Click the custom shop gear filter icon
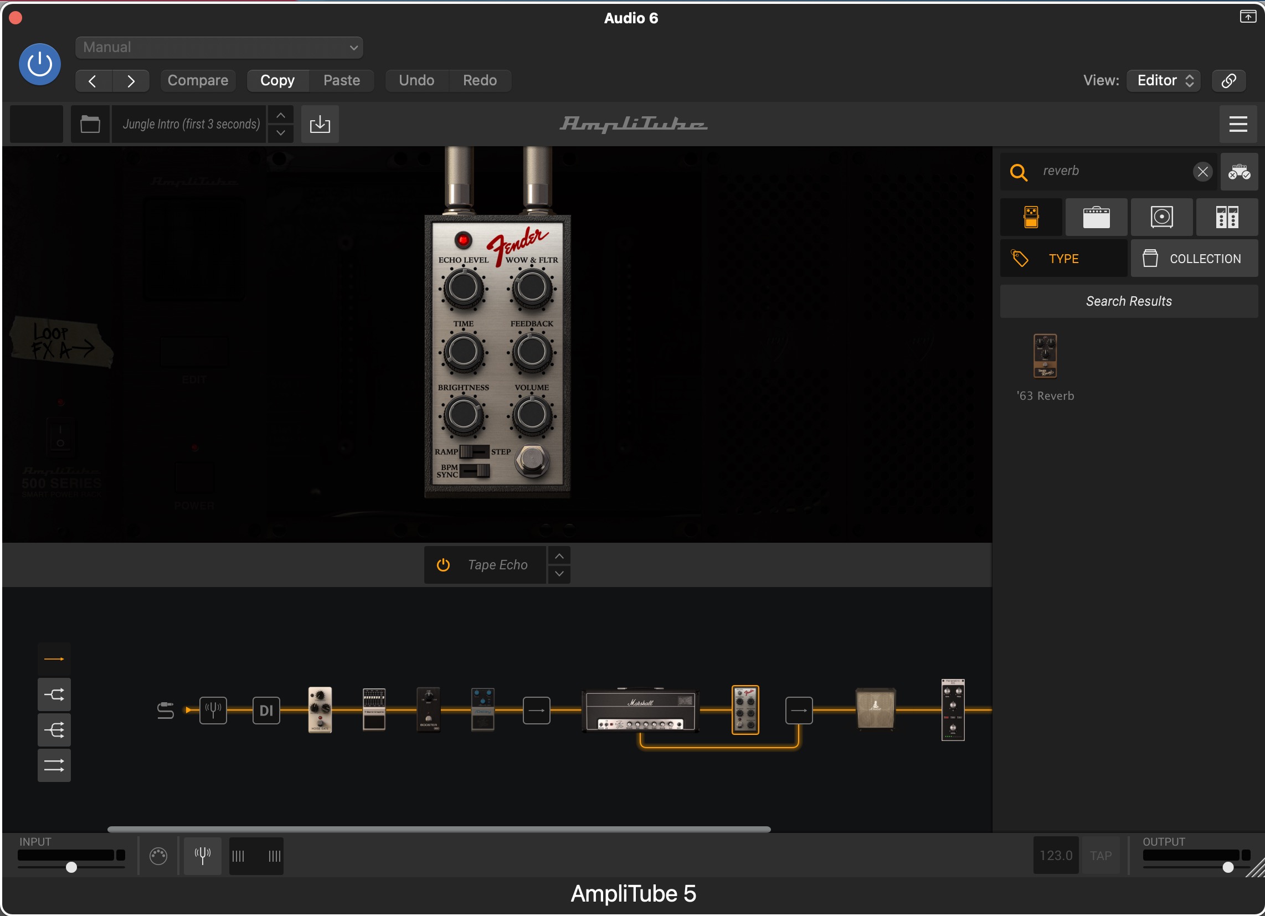Screen dimensions: 1265x916 tap(1239, 172)
